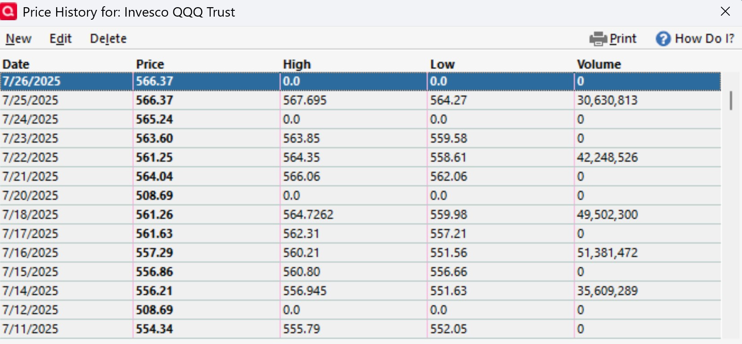Click the low value 558.61
The height and width of the screenshot is (344, 742).
point(449,157)
